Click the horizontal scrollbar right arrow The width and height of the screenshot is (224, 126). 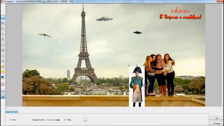[220, 108]
